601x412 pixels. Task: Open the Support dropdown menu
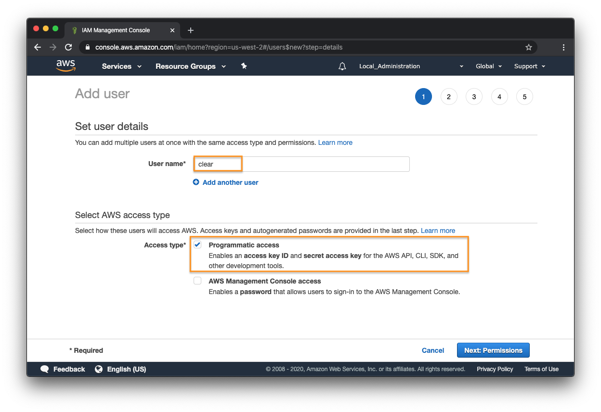530,66
